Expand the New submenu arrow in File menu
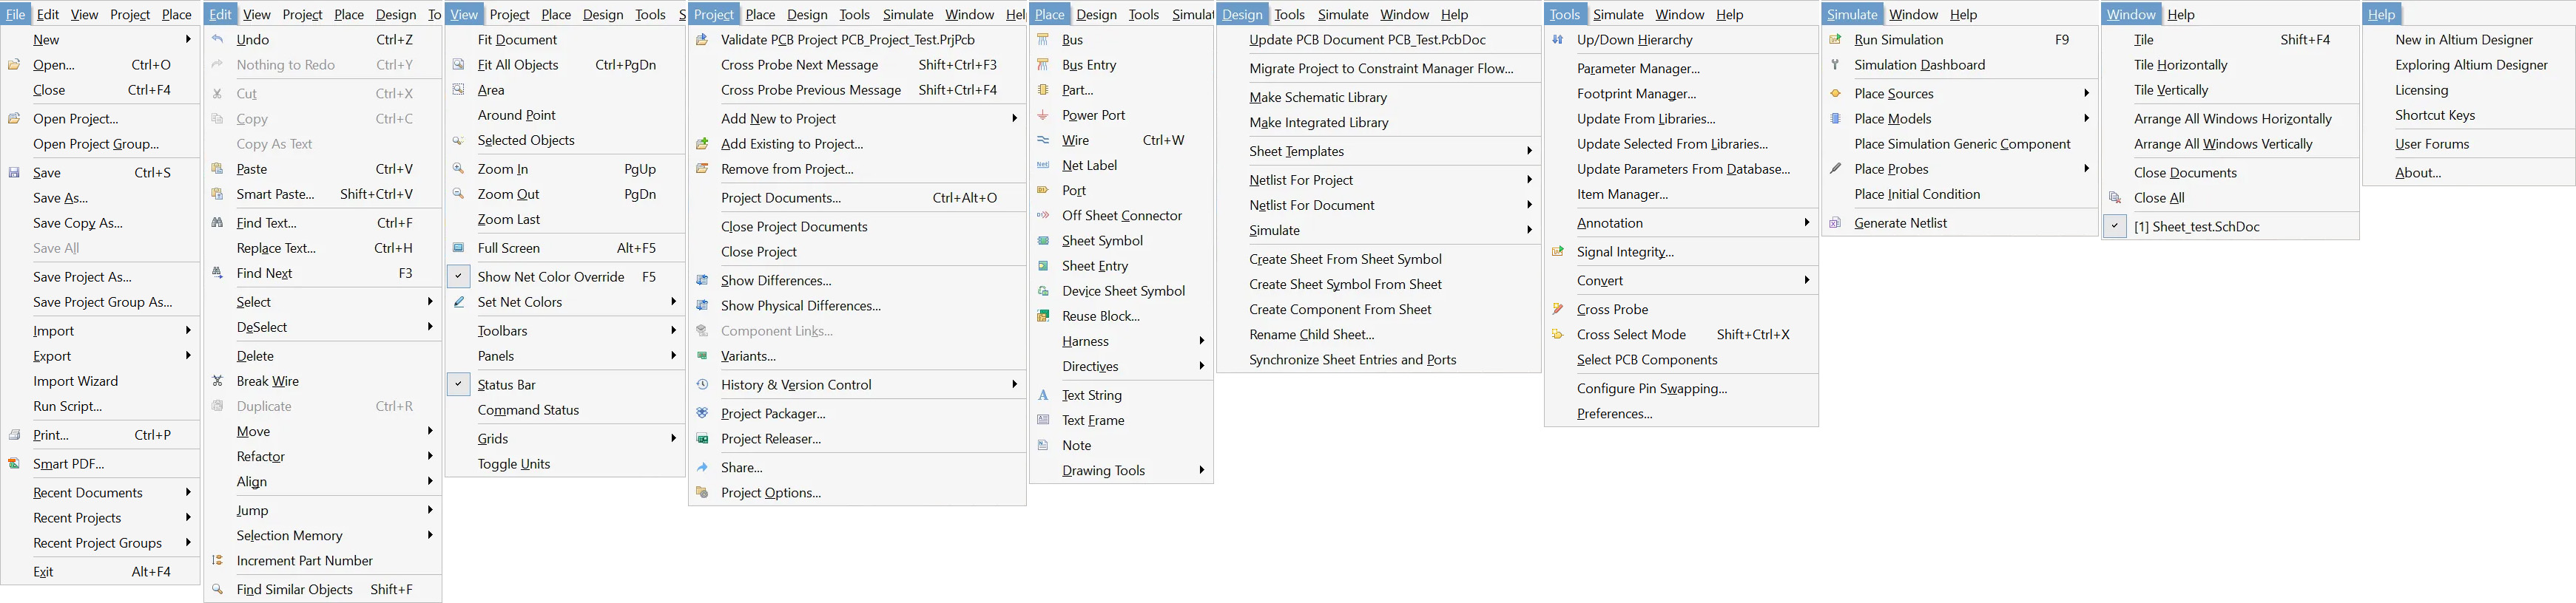The image size is (2576, 603). 188,40
